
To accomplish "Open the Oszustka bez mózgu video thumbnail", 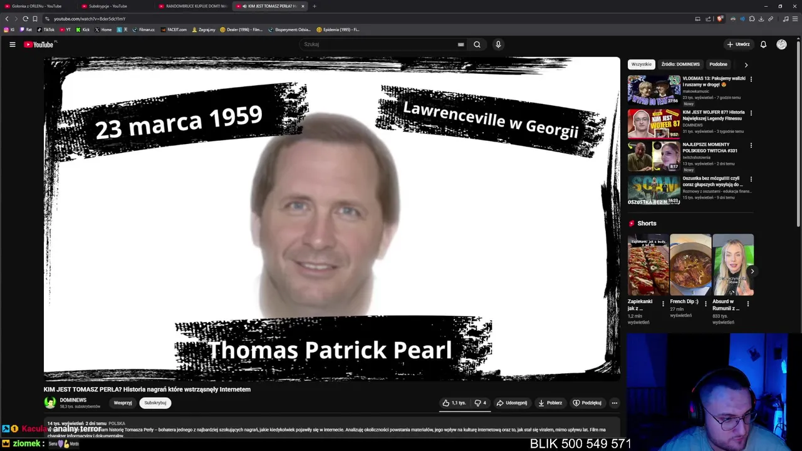I will pos(654,190).
